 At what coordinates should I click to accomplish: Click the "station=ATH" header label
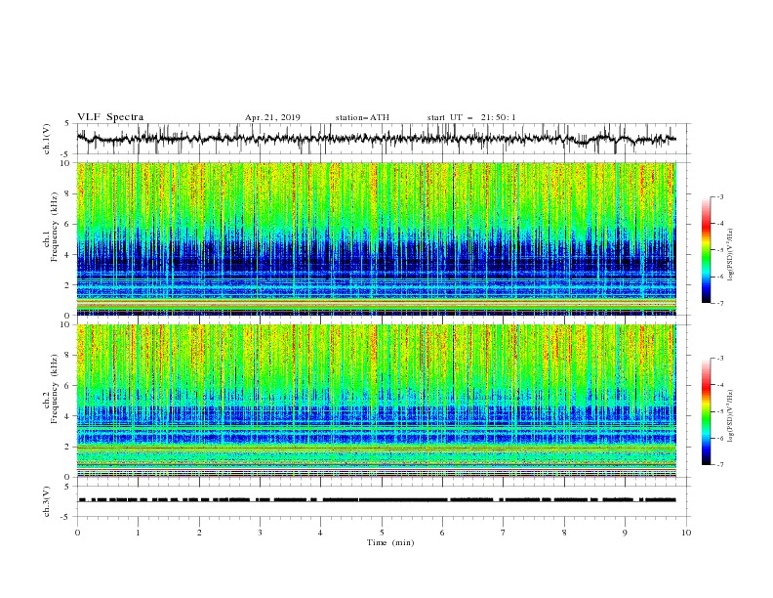point(362,117)
